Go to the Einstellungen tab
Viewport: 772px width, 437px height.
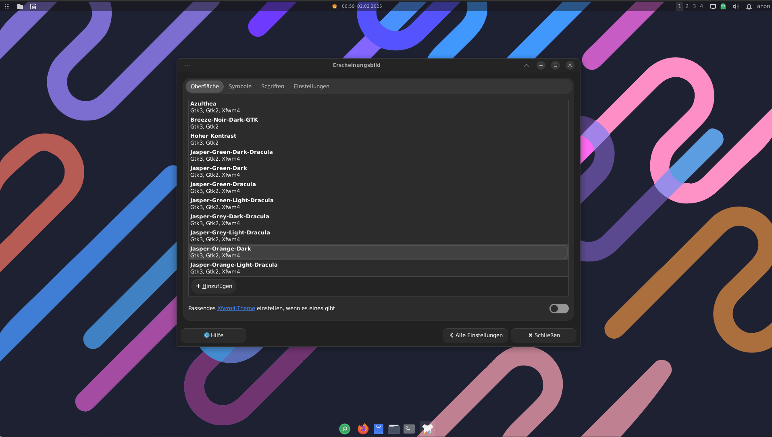pos(311,86)
